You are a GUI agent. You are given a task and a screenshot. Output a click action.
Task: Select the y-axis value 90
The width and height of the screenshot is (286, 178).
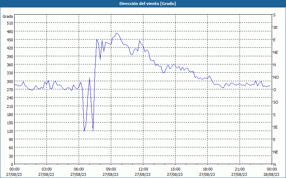pyautogui.click(x=11, y=140)
